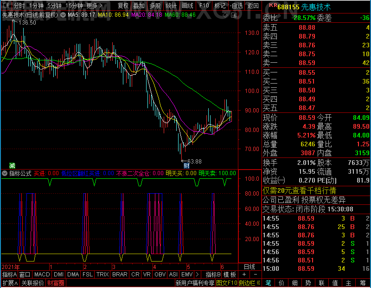Open the 值 value tab
Viewport: 371px width, 288px height.
(x=335, y=283)
